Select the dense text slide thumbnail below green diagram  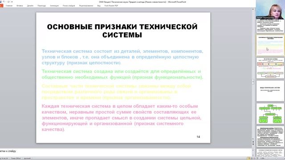pos(270,136)
